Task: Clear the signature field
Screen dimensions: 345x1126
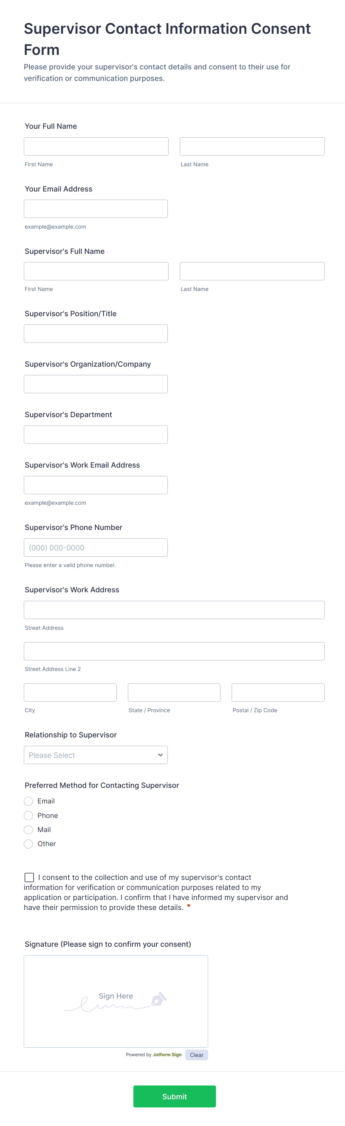Action: (196, 1055)
